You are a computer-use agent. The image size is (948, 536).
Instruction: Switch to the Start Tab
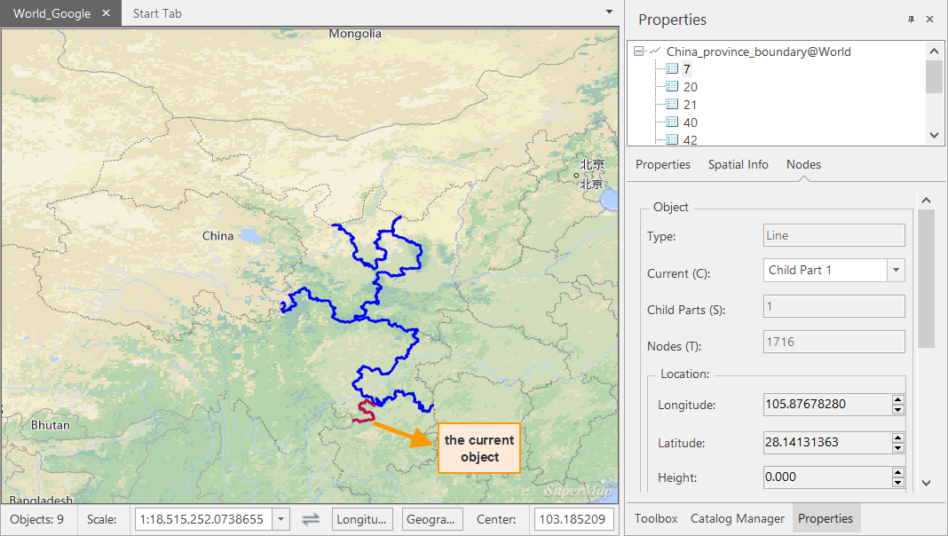click(x=157, y=13)
